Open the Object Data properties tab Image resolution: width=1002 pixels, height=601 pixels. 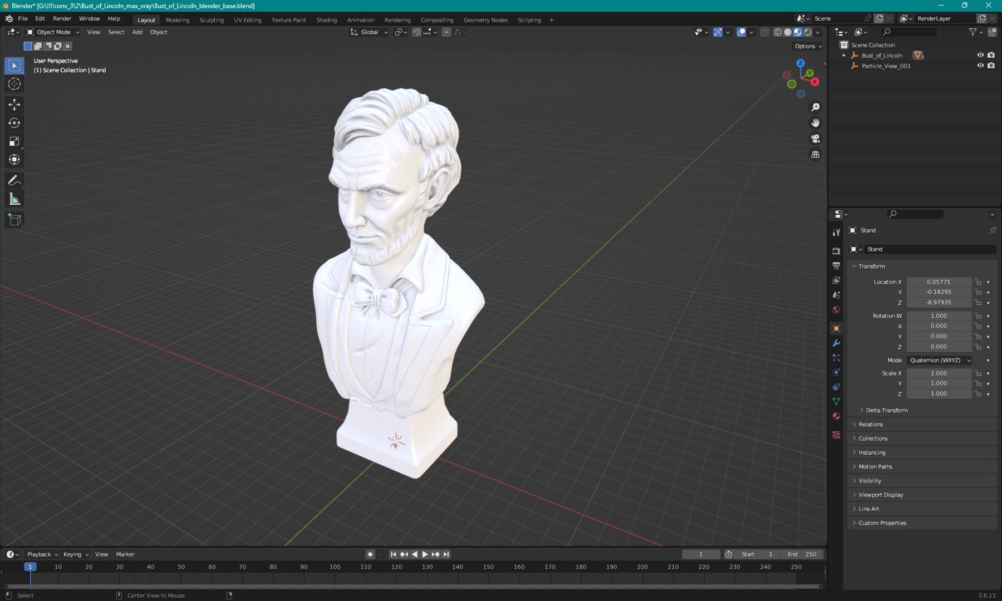[836, 401]
